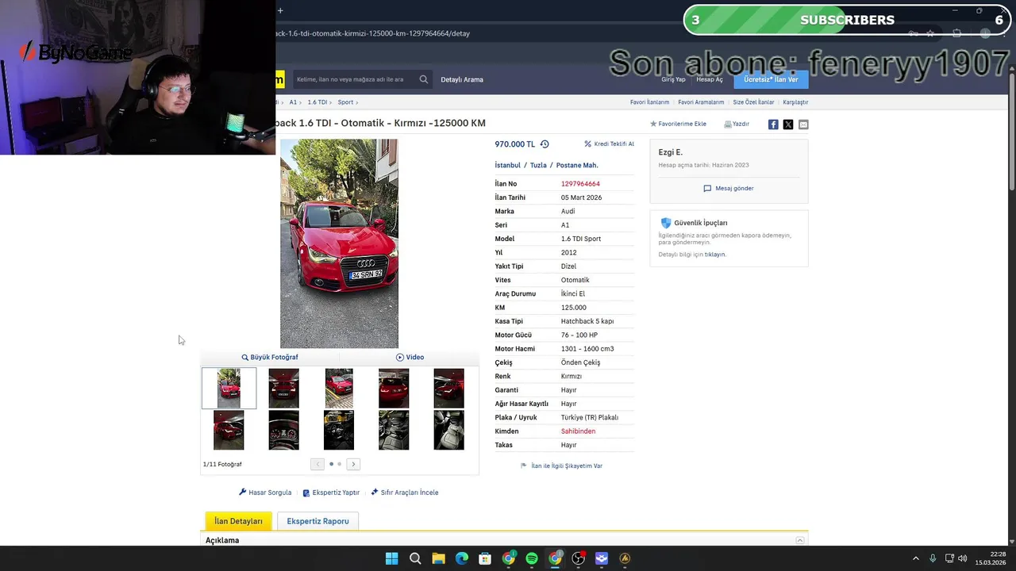
Task: Click the star icon beside Favorilerime Ekle
Action: click(x=653, y=124)
